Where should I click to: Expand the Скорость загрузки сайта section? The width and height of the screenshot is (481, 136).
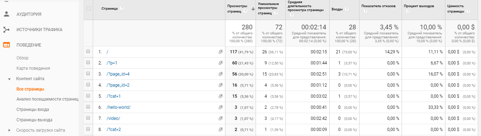(x=9, y=130)
